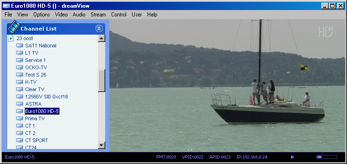The width and height of the screenshot is (347, 164).
Task: Select the 23 oost bouquet entry
Action: [x=25, y=39]
